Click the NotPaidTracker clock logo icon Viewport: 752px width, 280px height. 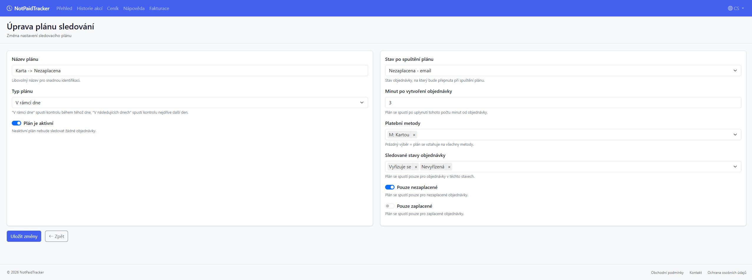point(9,8)
